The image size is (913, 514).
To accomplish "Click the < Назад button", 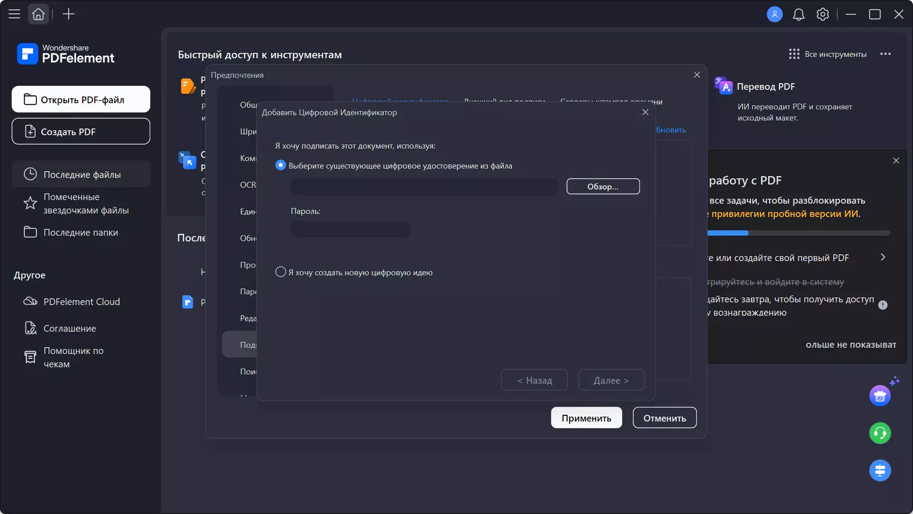I will (x=534, y=380).
